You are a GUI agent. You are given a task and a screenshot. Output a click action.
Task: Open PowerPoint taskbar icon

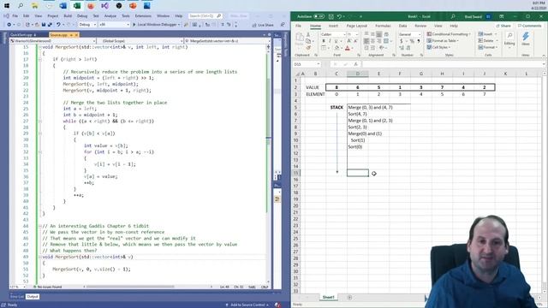click(x=133, y=6)
